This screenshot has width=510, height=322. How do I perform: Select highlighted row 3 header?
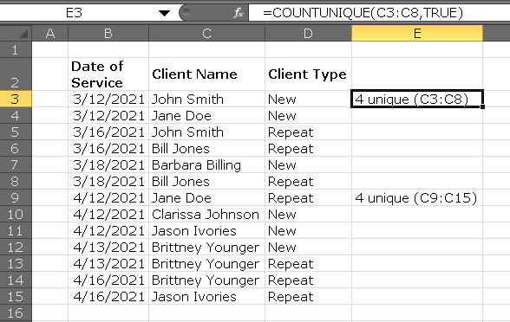point(16,99)
